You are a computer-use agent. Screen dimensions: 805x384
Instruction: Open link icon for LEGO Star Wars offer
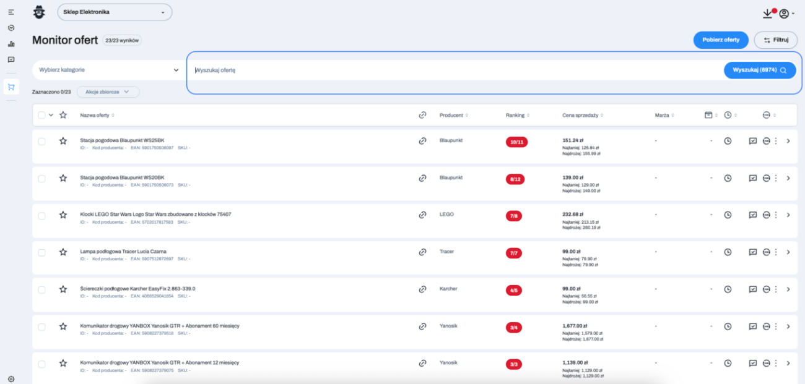point(422,215)
